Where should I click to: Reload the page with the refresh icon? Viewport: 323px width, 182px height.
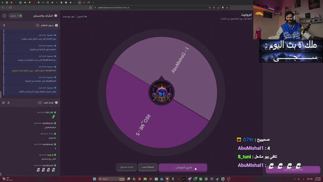[x=10, y=8]
